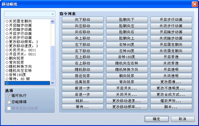
Task: Click the 脸朝向右 button
Action: click(127, 32)
